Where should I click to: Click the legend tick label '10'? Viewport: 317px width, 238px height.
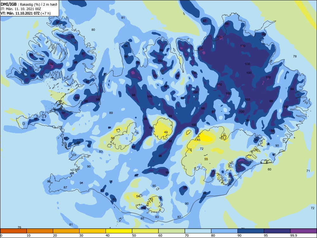(x=29, y=235)
